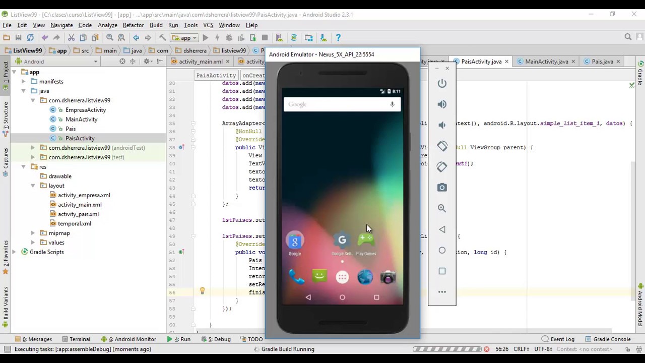The image size is (645, 363).
Task: Expand Gradle Scripts node
Action: pyautogui.click(x=14, y=252)
